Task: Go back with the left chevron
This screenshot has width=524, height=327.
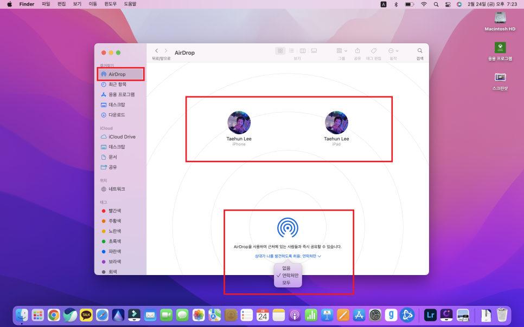Action: 156,51
